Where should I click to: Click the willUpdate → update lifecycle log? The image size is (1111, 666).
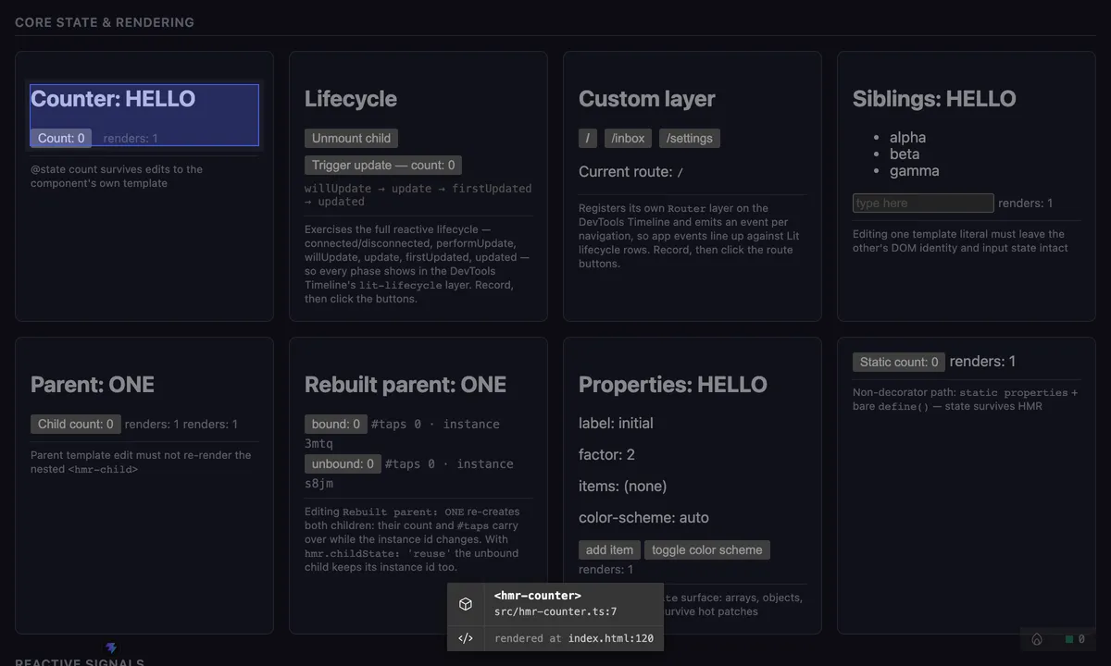418,194
